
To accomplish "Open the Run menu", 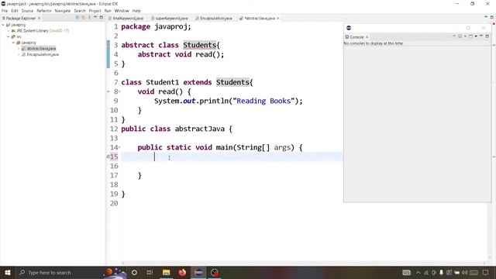I will pyautogui.click(x=108, y=11).
